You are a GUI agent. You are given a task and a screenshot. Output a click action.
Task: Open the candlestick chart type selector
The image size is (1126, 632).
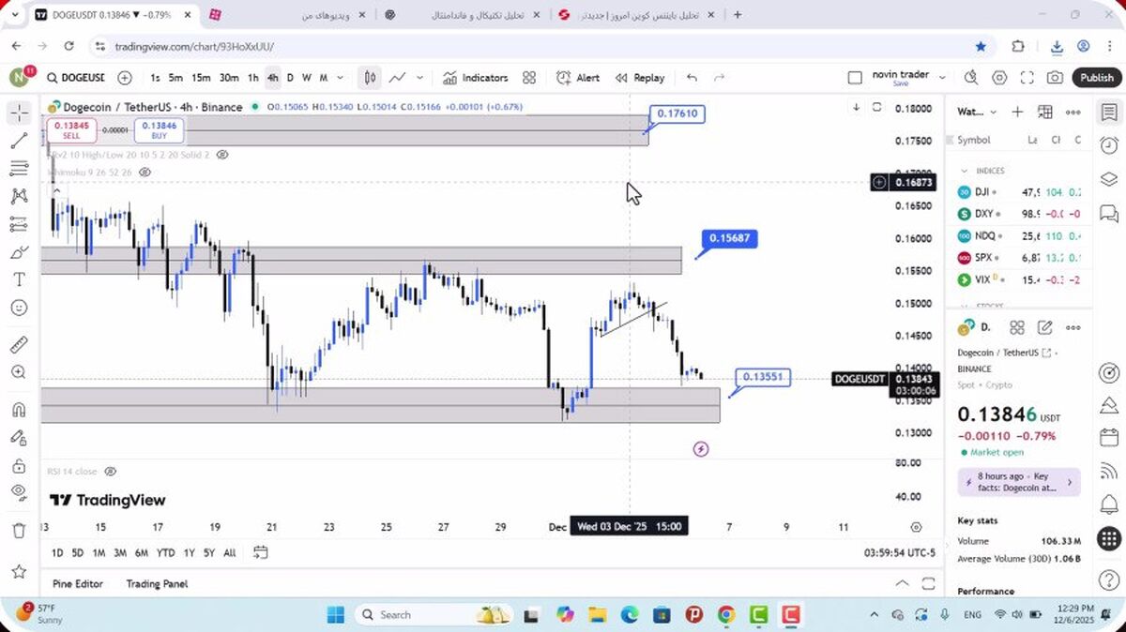pyautogui.click(x=371, y=78)
